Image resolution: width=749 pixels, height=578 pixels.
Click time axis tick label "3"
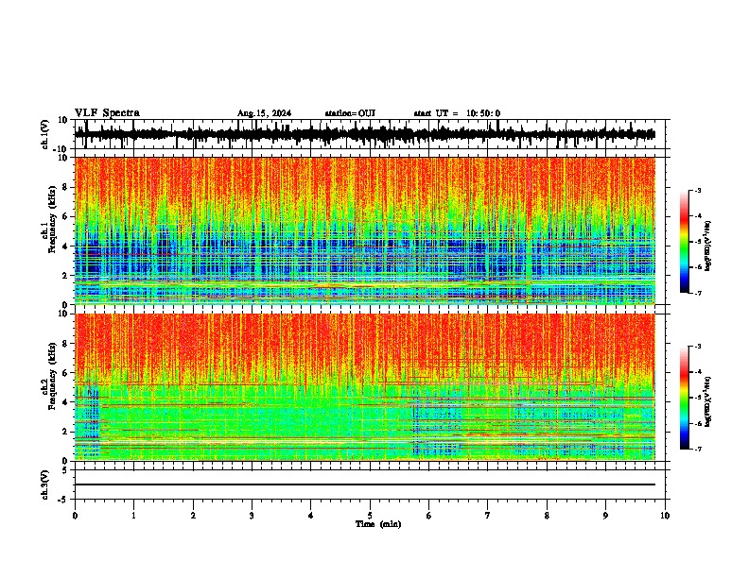point(252,516)
